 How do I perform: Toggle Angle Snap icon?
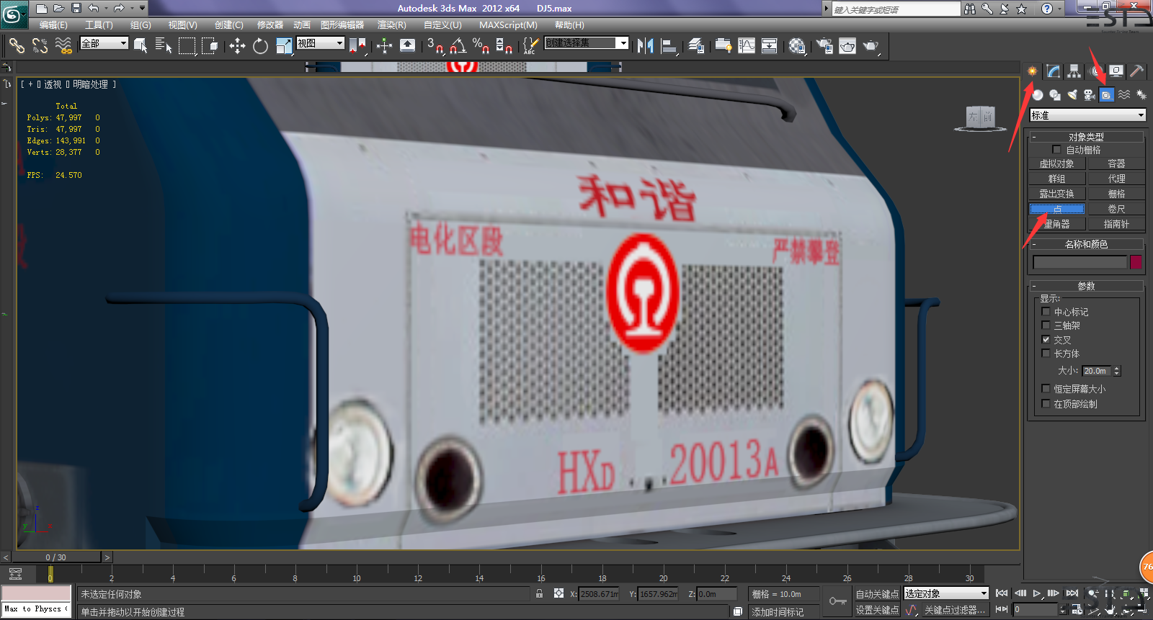[458, 46]
